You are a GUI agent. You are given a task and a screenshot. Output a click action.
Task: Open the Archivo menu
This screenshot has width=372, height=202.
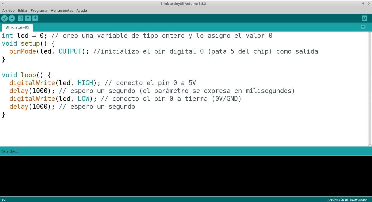coord(8,10)
